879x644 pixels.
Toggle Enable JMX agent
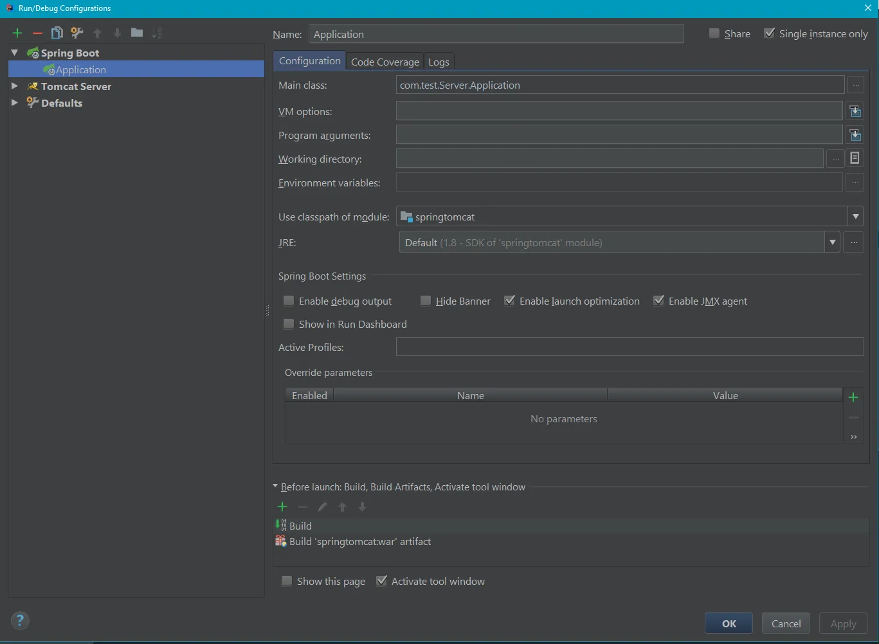pos(658,301)
